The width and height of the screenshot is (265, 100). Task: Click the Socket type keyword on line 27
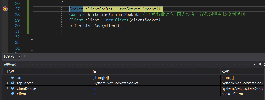(76, 9)
